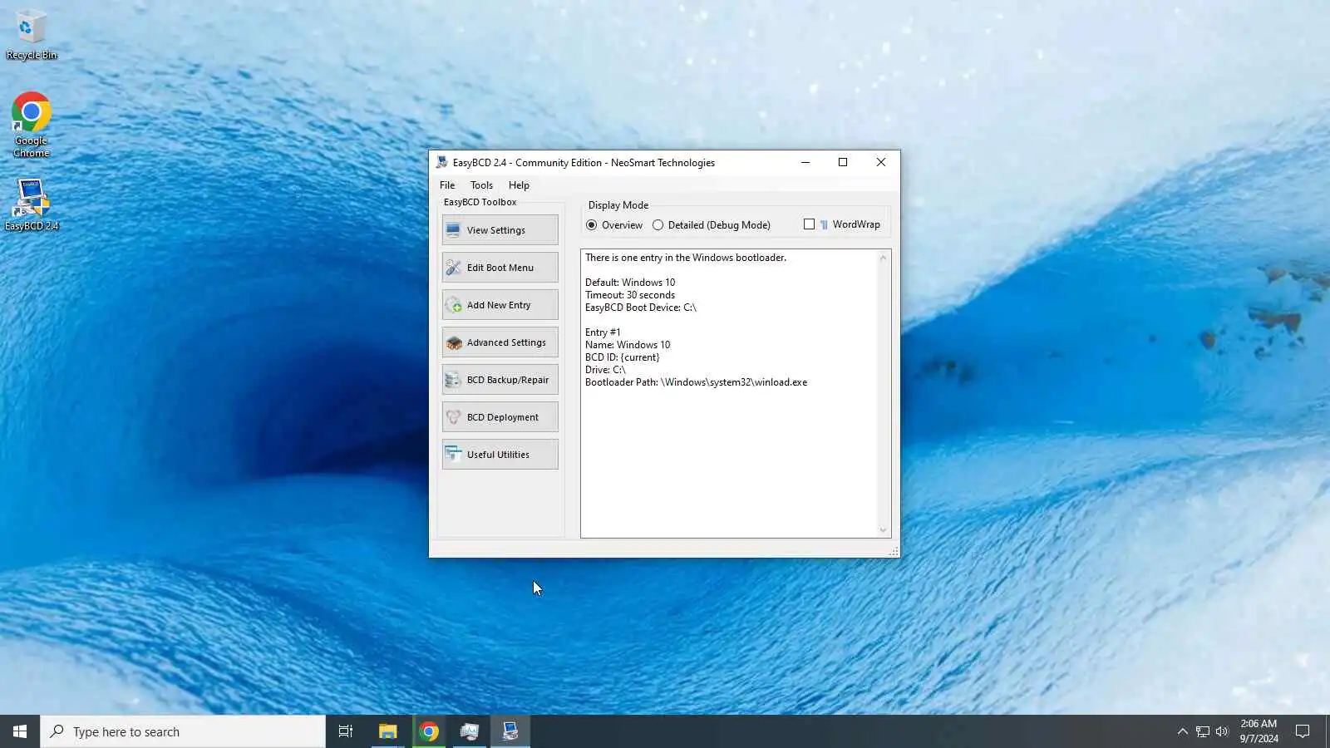Open Task View from the taskbar
The height and width of the screenshot is (748, 1330).
click(346, 731)
